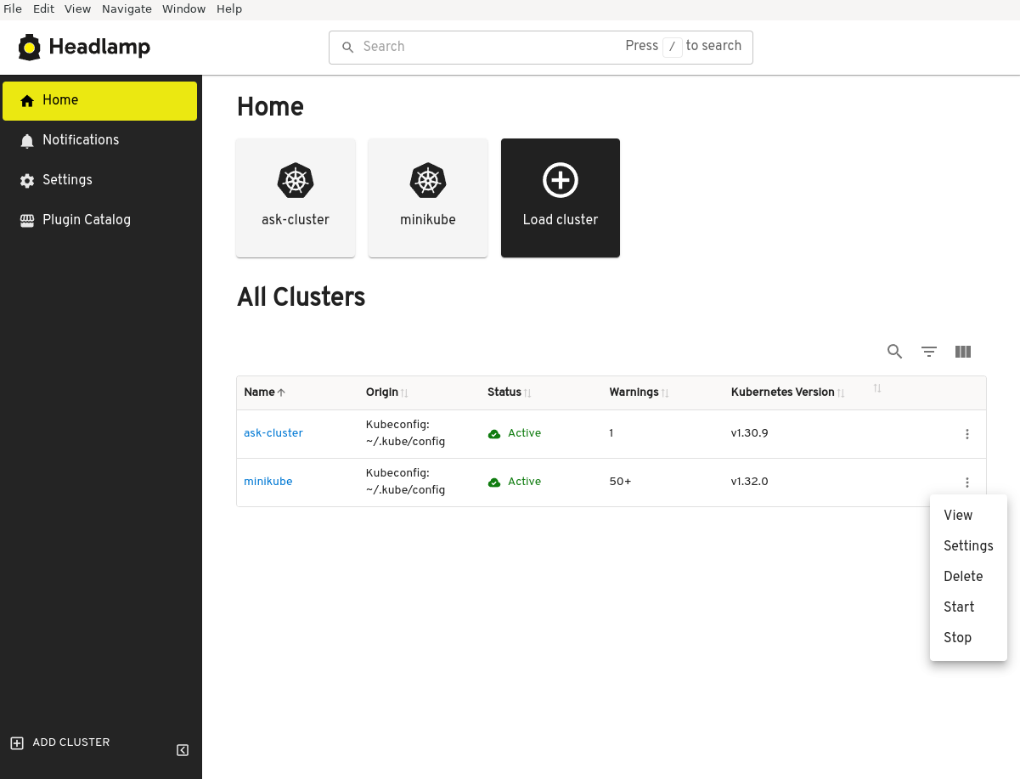Click sort arrows in the unlabeled last column
This screenshot has width=1020, height=779.
click(877, 388)
